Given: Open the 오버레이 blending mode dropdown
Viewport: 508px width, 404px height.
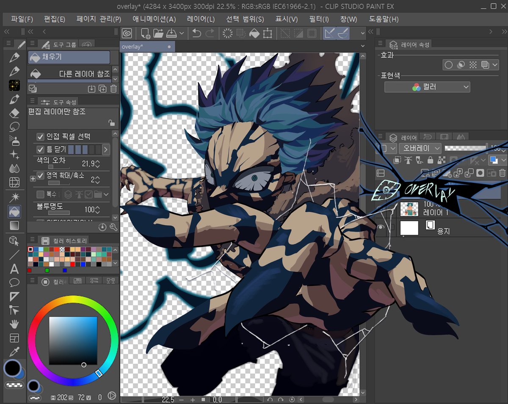Looking at the screenshot, I should pos(420,148).
